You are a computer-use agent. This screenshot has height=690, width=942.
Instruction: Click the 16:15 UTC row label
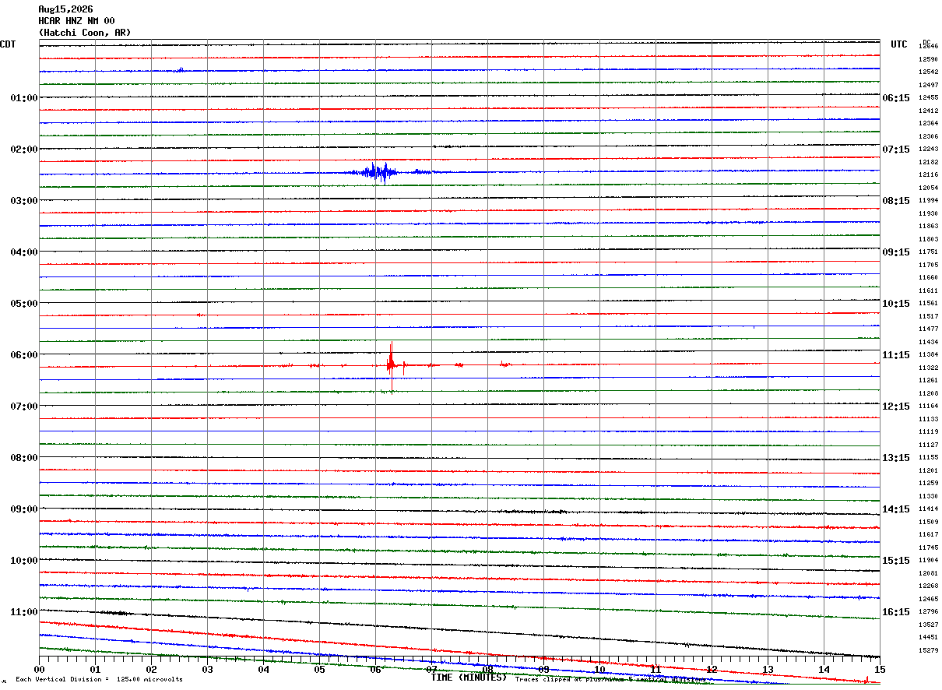coord(895,612)
